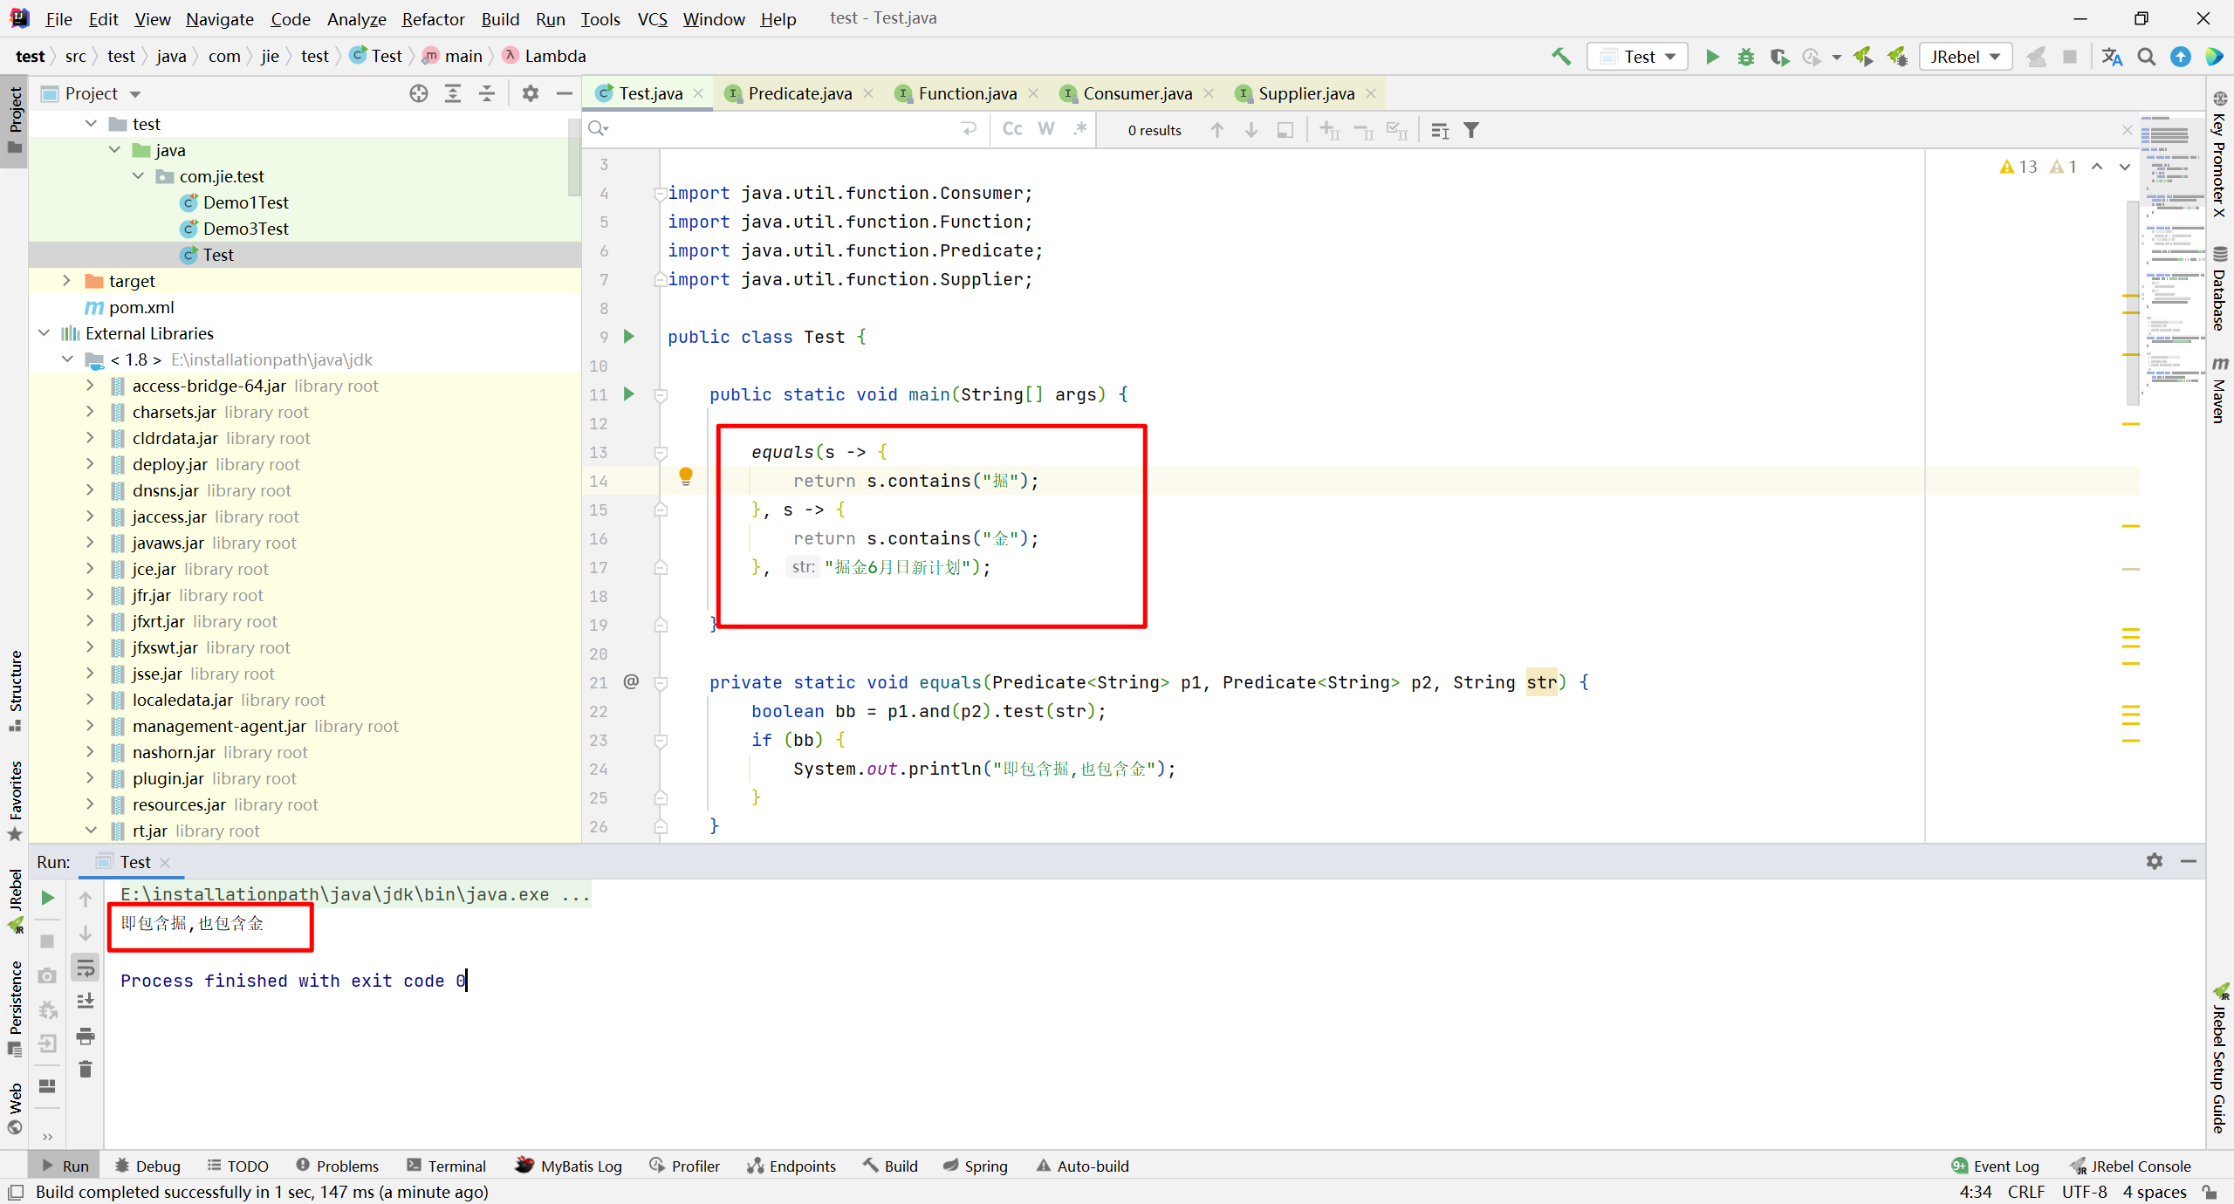The image size is (2234, 1204).
Task: Go to next search occurrence arrow
Action: tap(1251, 130)
